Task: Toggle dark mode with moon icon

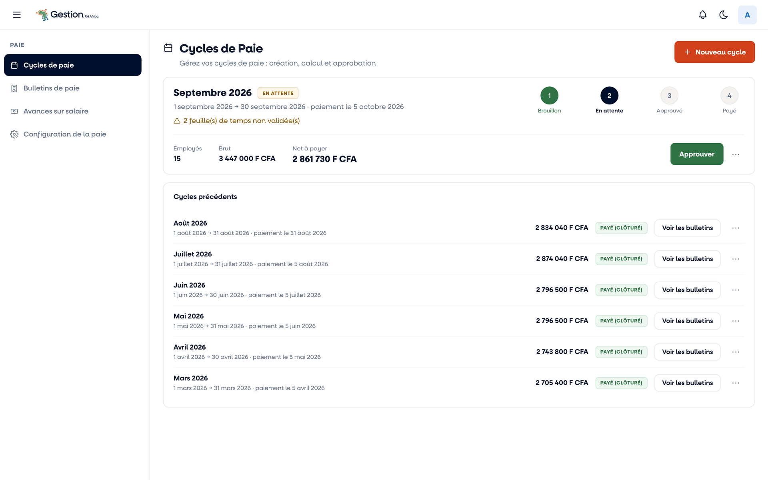Action: pyautogui.click(x=723, y=15)
